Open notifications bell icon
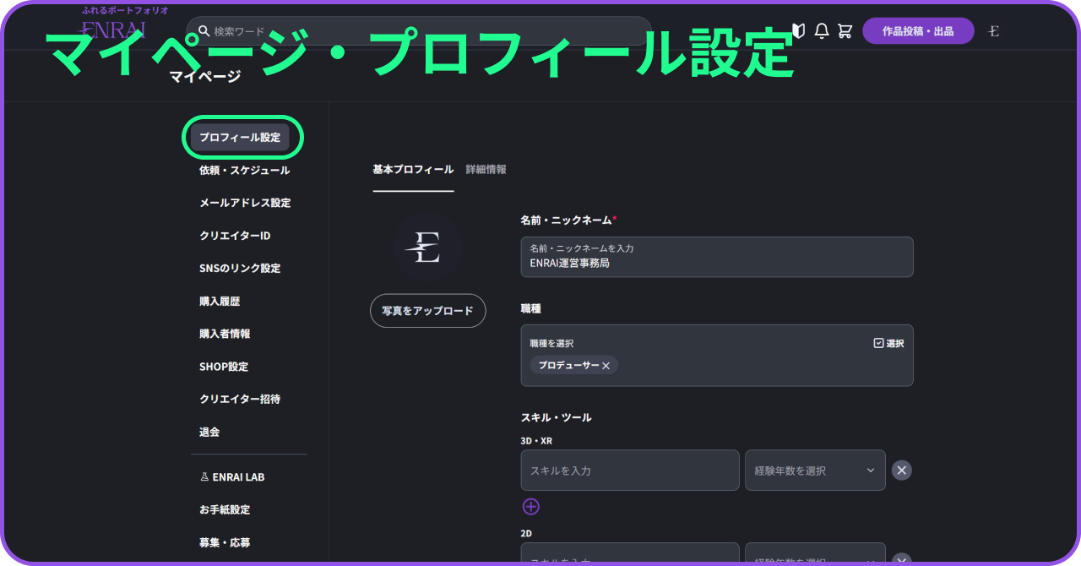Viewport: 1081px width, 566px height. (822, 31)
